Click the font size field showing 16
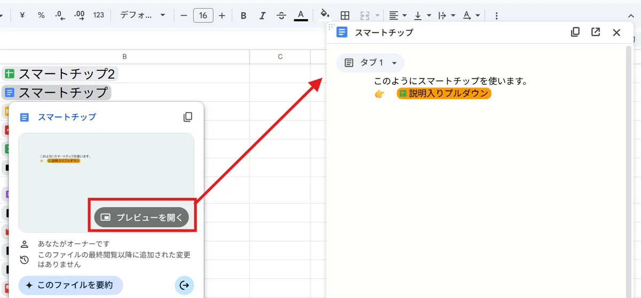The image size is (641, 298). pos(203,15)
